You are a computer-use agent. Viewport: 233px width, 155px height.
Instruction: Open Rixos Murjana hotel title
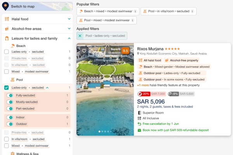point(150,49)
